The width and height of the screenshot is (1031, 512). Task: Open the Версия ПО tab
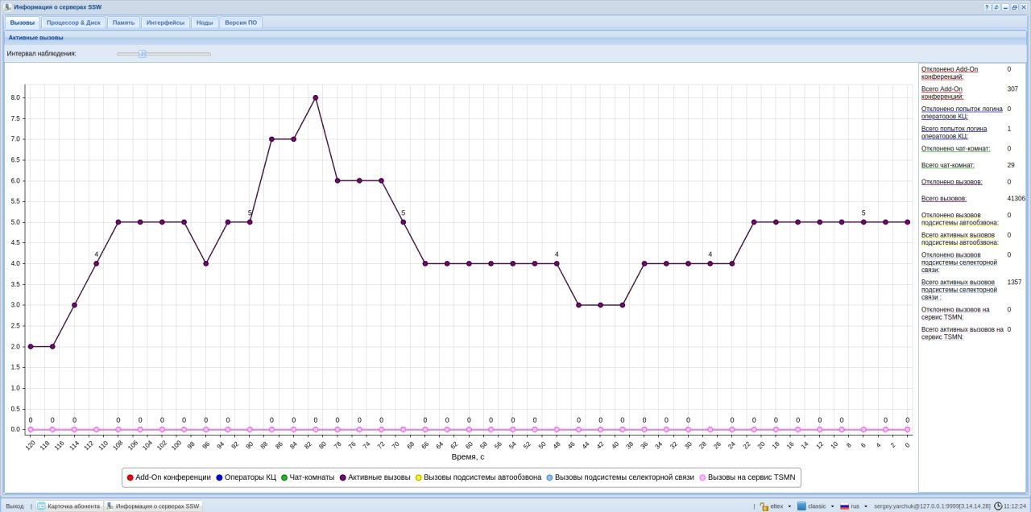pos(241,23)
